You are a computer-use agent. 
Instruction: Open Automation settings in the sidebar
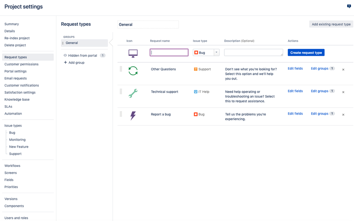[x=13, y=114]
